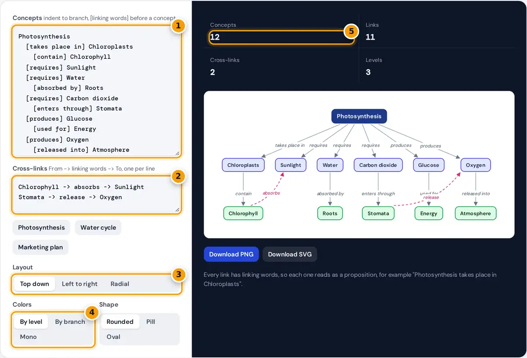The height and width of the screenshot is (358, 527).
Task: Click the Levels count value 3
Action: [x=368, y=72]
